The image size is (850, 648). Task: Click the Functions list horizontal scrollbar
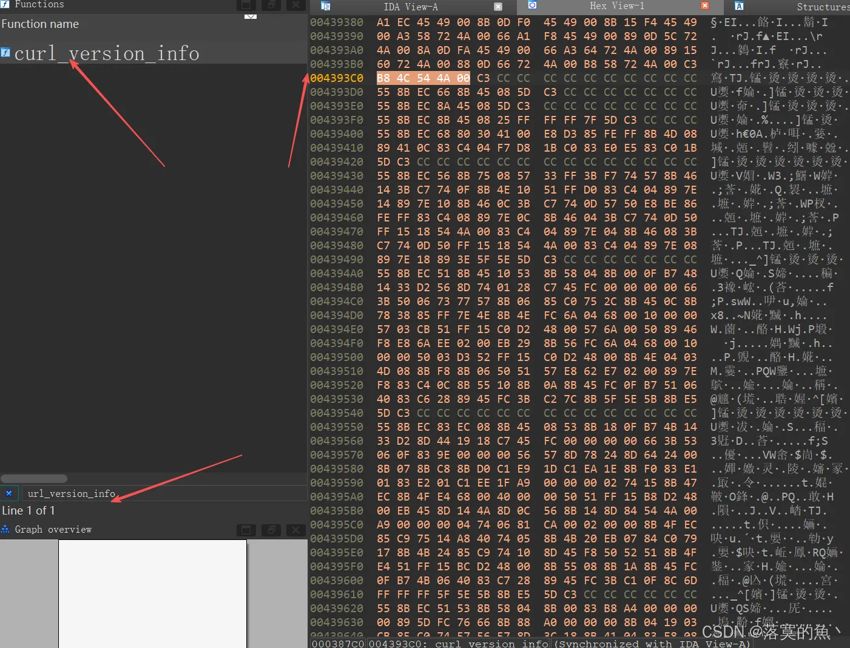click(x=34, y=479)
